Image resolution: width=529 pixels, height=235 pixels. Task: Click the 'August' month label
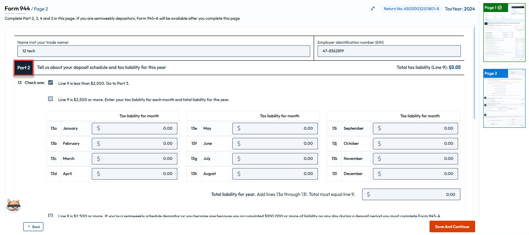[210, 174]
